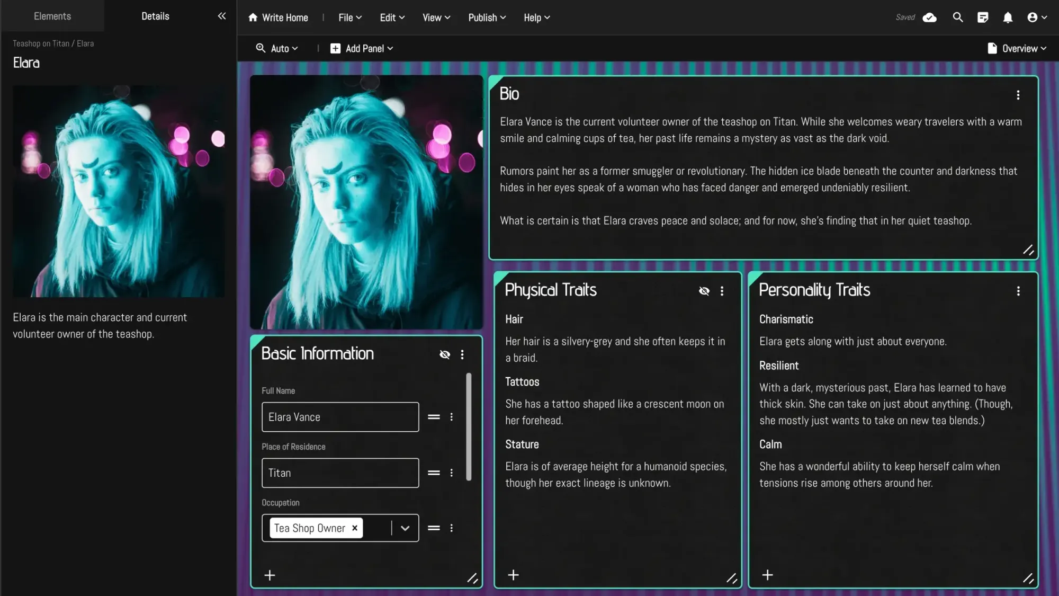Click drag handle beside Full Name field
Viewport: 1059px width, 596px height.
pyautogui.click(x=434, y=417)
